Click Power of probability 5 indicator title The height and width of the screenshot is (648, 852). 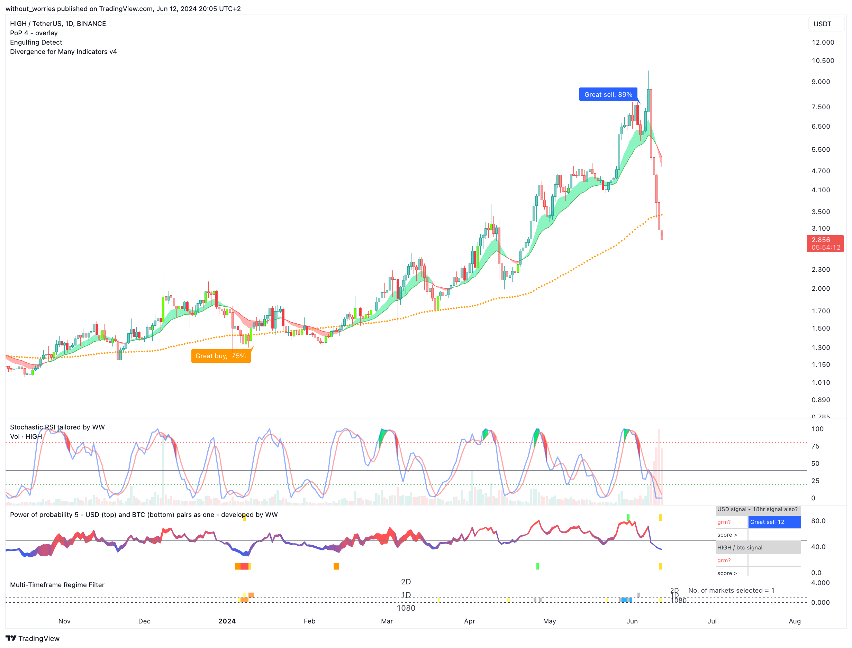pos(144,515)
